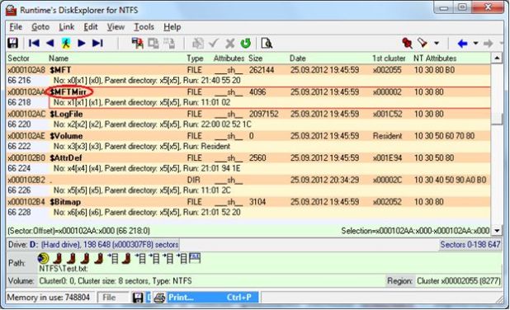Viewport: 510px width, 310px height.
Task: Click first cluster value x002055
Action: tap(387, 70)
